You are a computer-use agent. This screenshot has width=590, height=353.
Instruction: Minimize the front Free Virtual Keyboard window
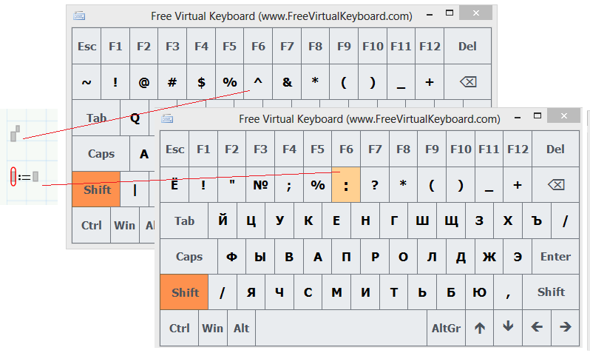tap(518, 117)
